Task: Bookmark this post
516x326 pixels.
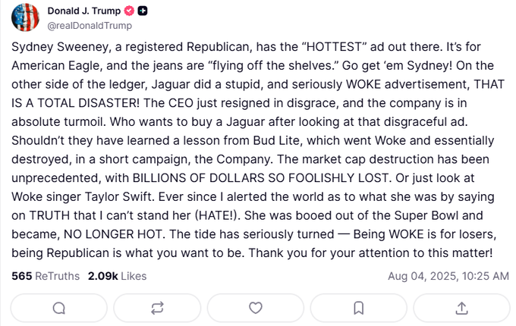Action: click(359, 309)
